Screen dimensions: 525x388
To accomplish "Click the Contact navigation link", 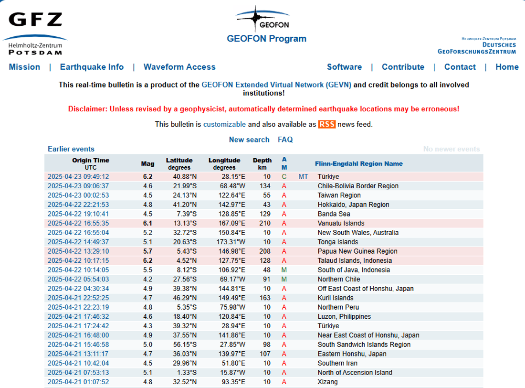I will point(460,67).
